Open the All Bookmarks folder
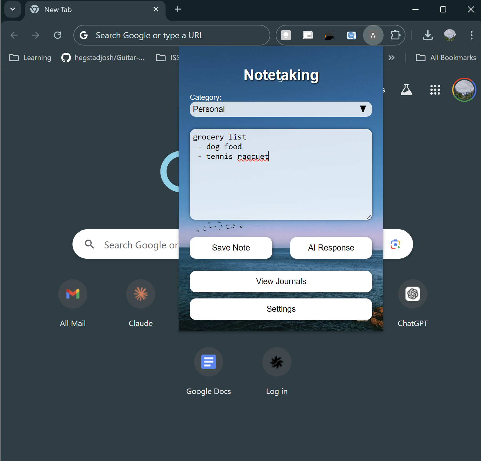 [x=446, y=58]
